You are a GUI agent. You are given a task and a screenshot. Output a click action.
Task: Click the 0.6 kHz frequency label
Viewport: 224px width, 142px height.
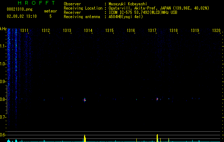pos(3,135)
